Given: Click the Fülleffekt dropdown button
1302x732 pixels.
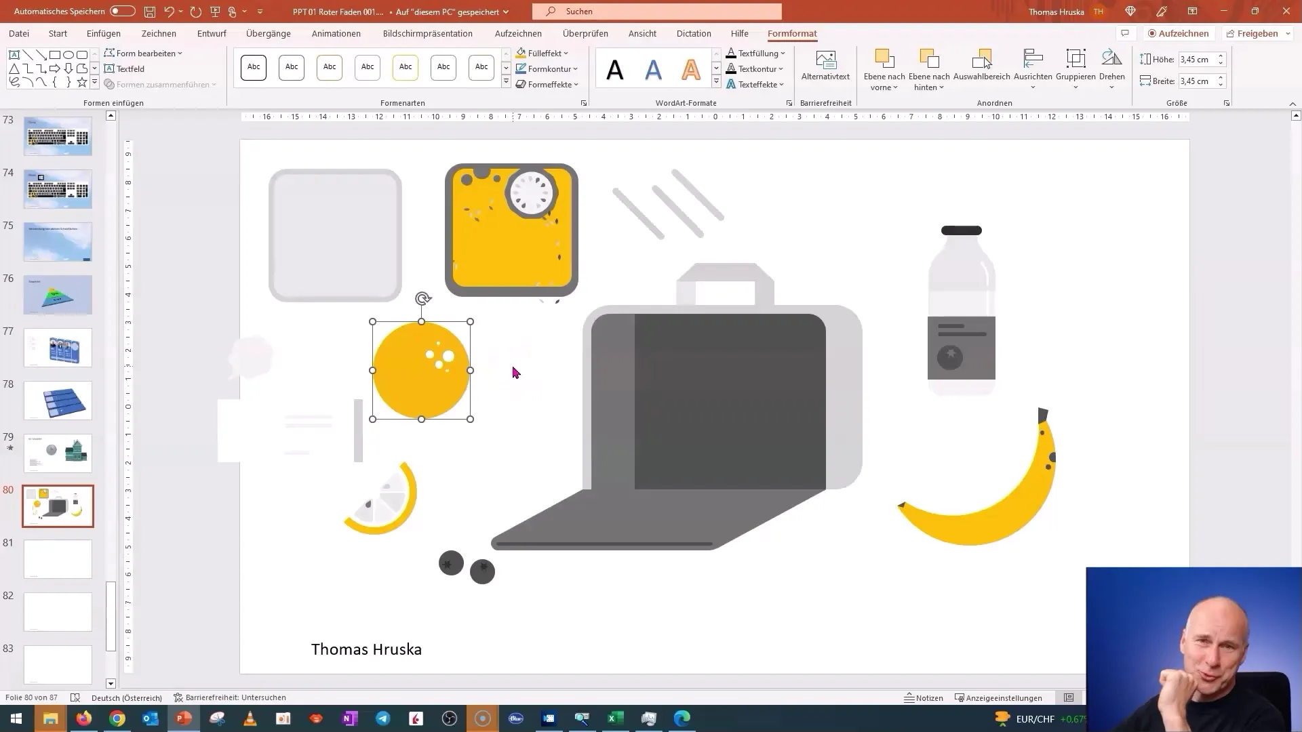Looking at the screenshot, I should 569,53.
